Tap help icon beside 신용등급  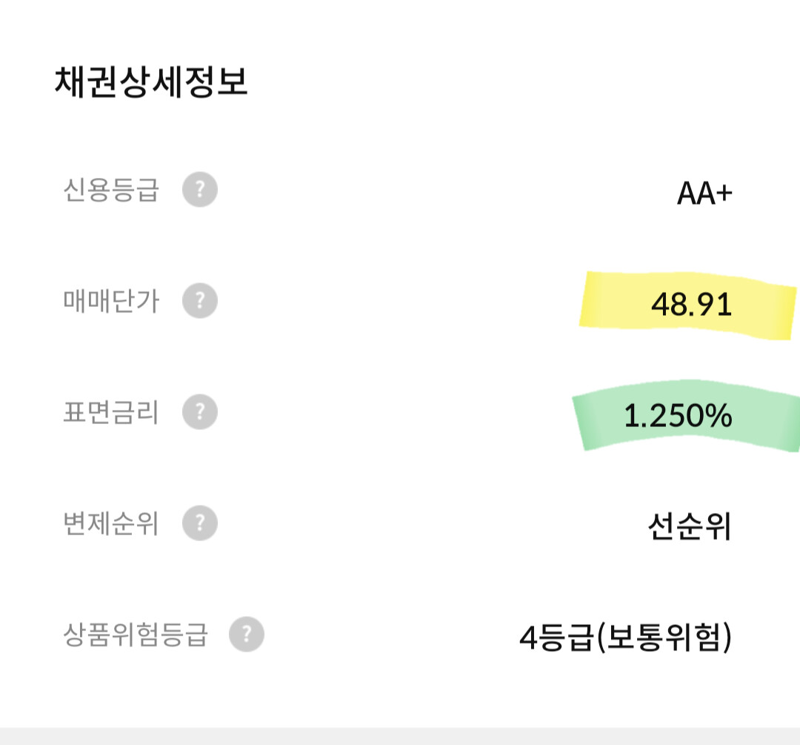point(200,190)
